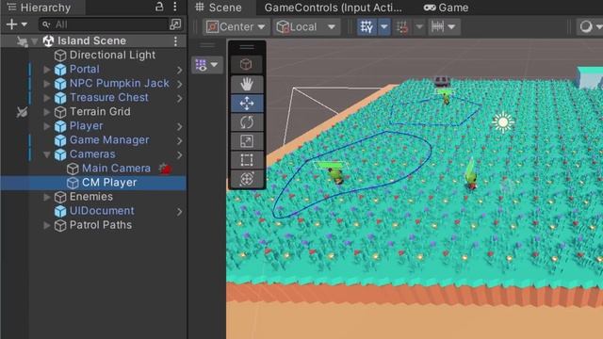Image resolution: width=603 pixels, height=339 pixels.
Task: Switch to the GameControls Input Actions tab
Action: (333, 8)
